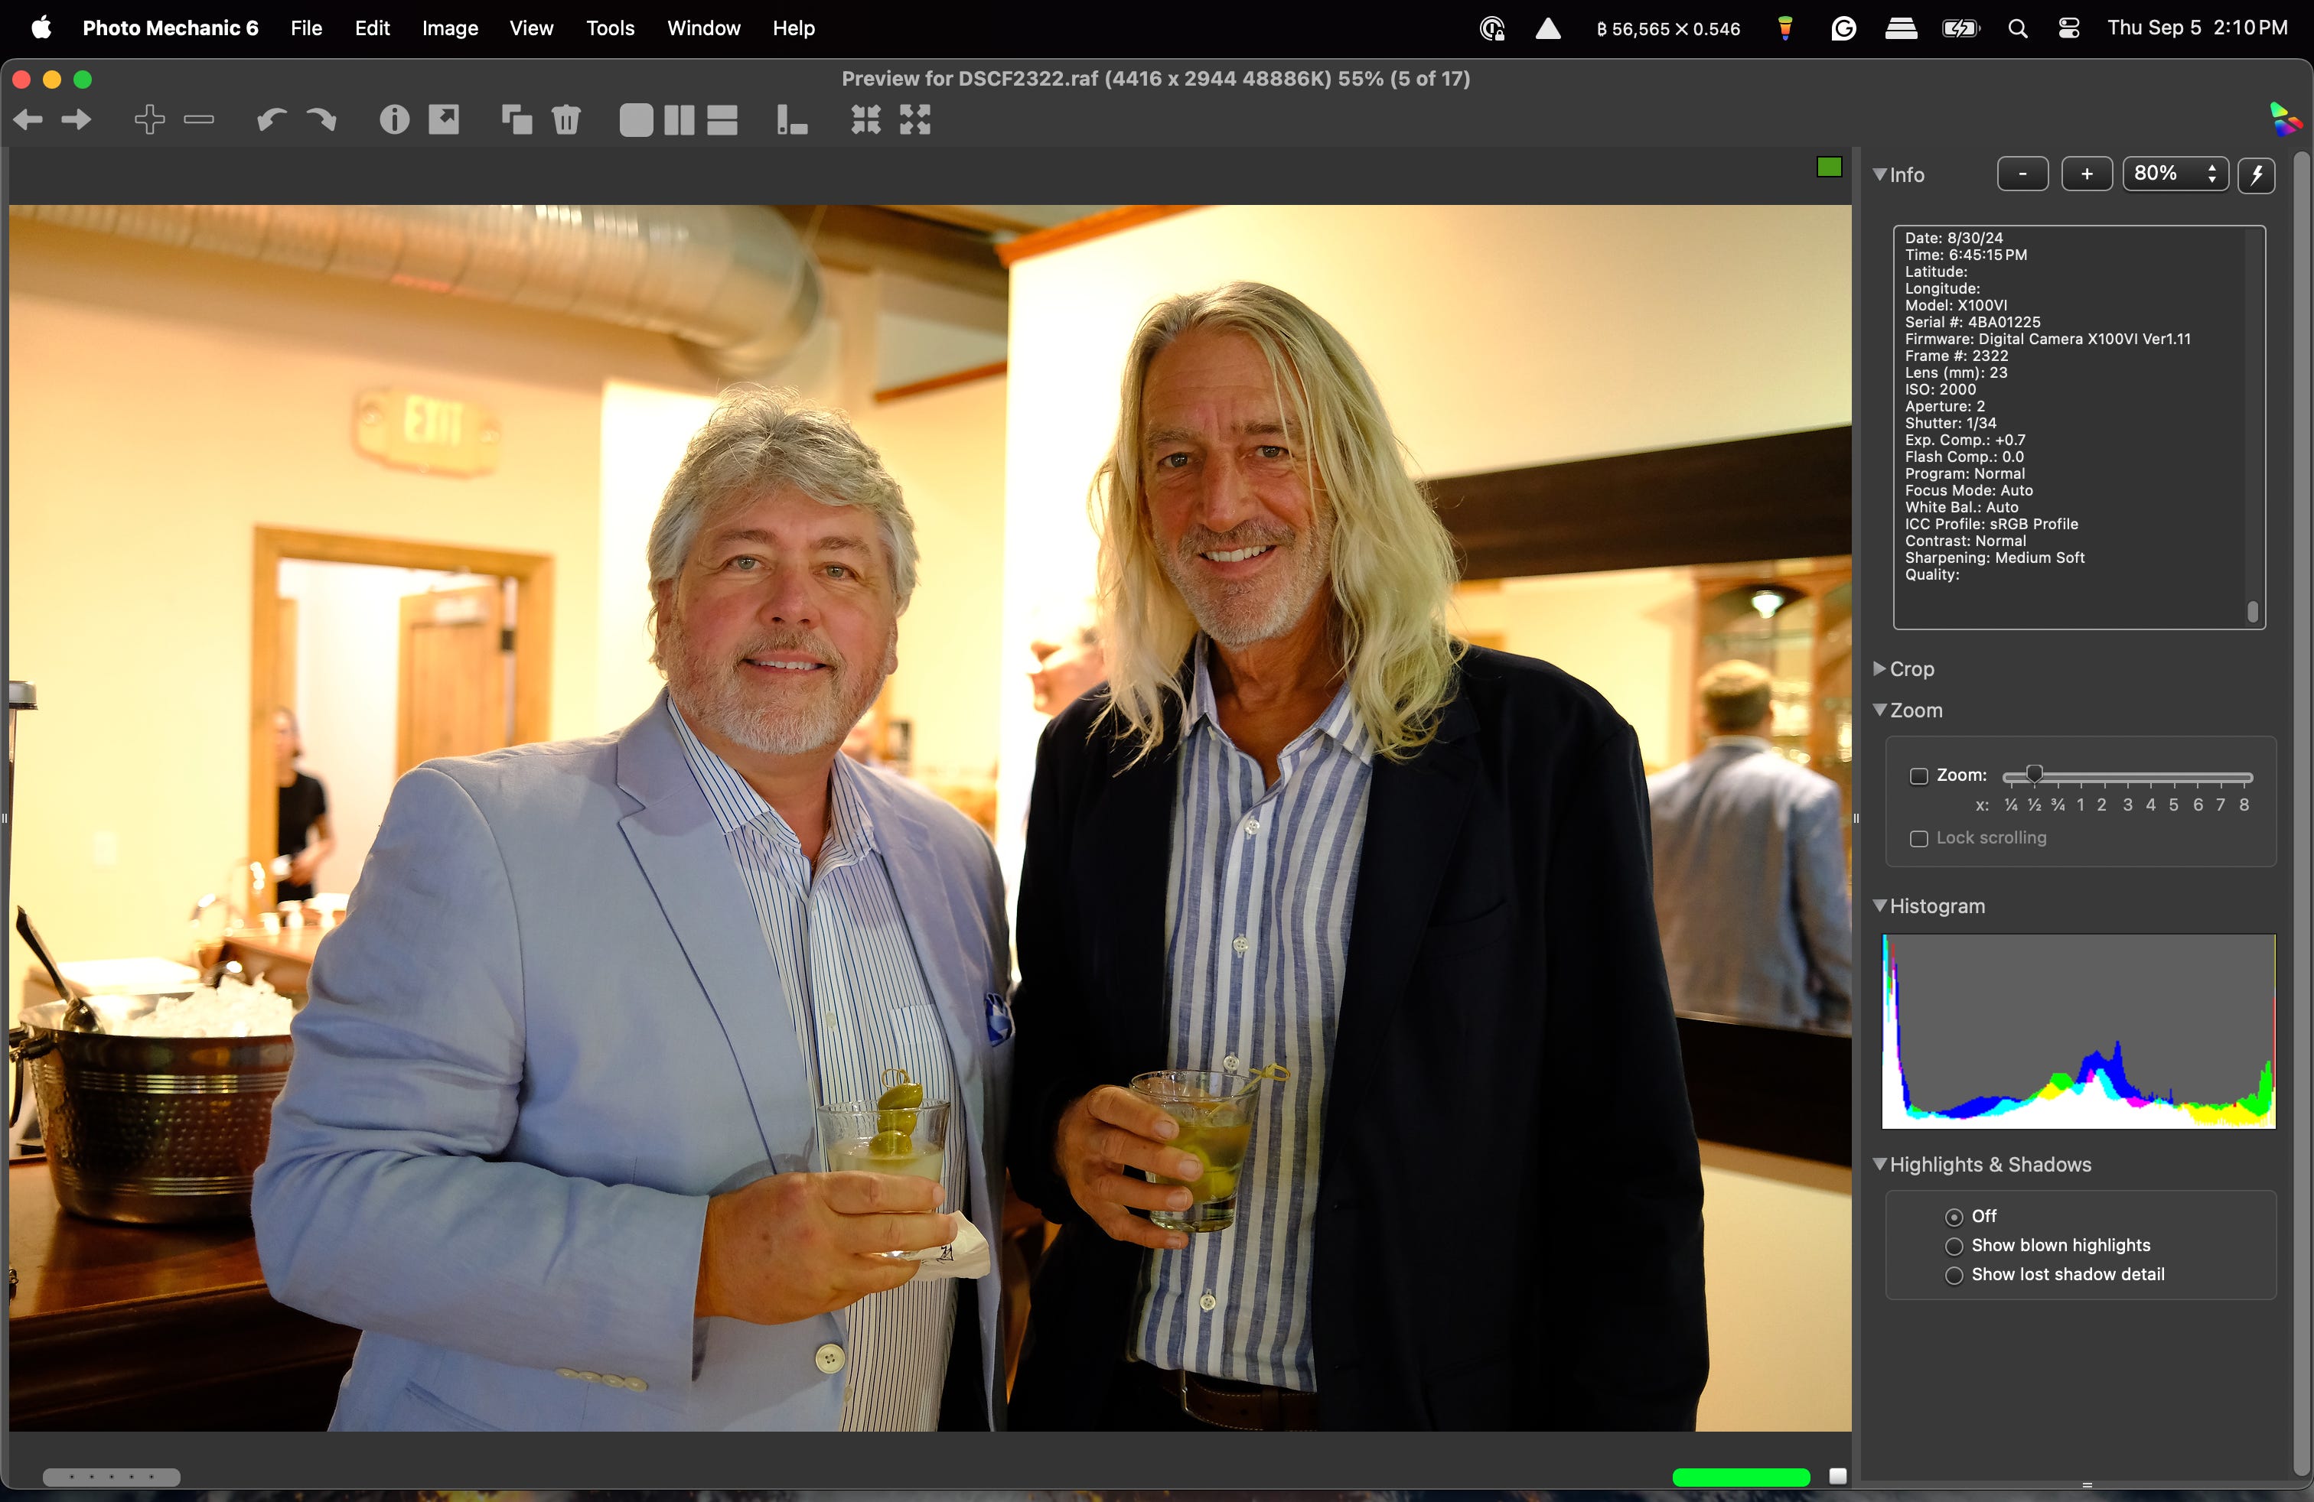Viewport: 2314px width, 1502px height.
Task: Click the photo preview image
Action: coord(930,818)
